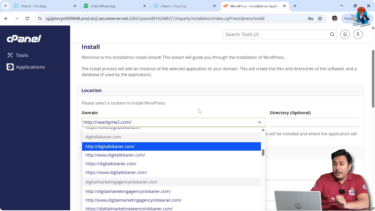Click the Tools wrench icon
Viewport: 375px width, 211px height.
pos(10,55)
